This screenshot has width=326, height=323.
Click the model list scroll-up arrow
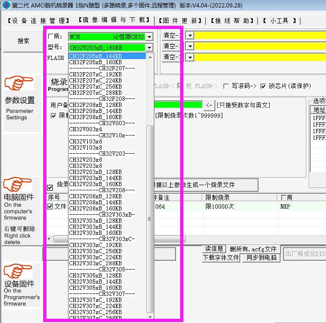click(x=150, y=57)
